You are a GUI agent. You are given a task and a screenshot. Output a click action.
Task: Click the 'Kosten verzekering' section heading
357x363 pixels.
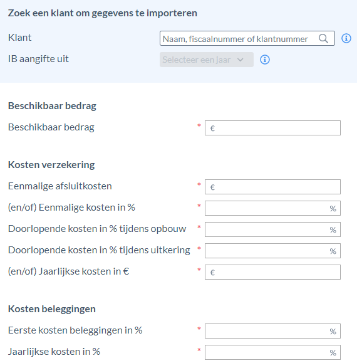51,165
